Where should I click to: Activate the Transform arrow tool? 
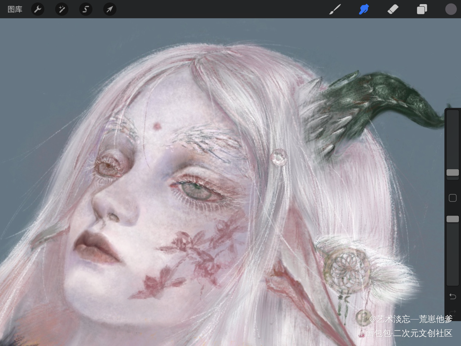pos(110,9)
